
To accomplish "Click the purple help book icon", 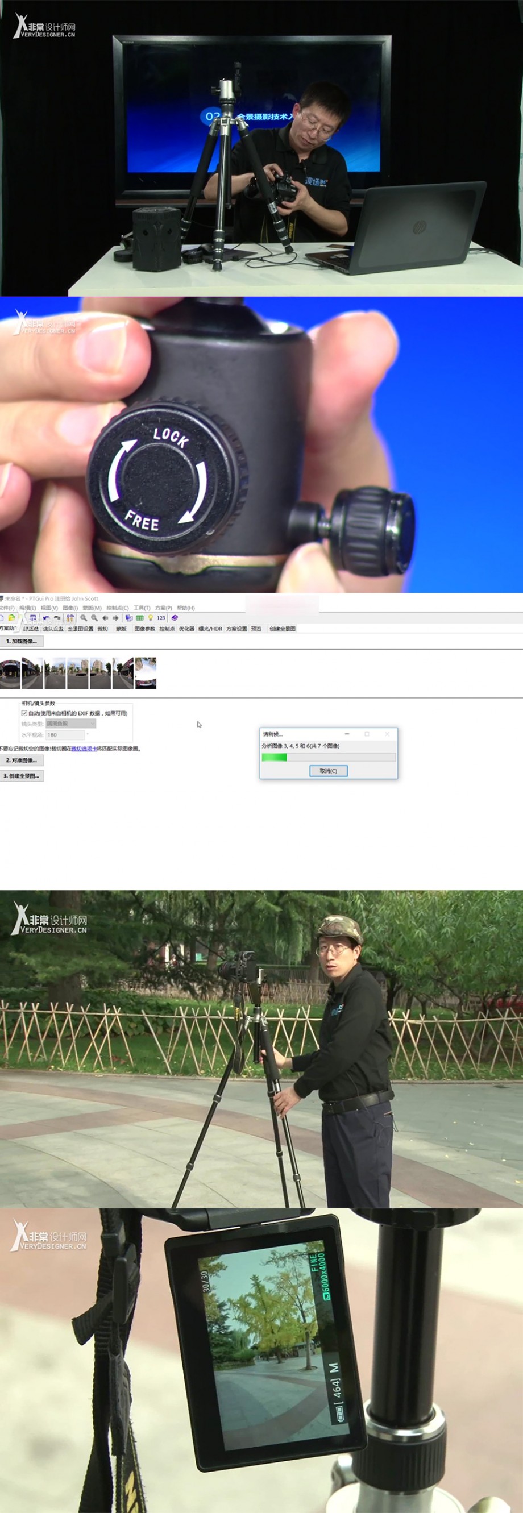I will point(175,618).
